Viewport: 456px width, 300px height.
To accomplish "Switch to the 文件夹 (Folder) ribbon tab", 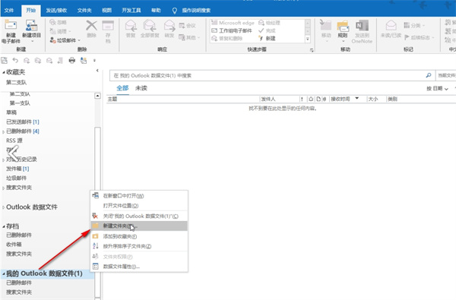I will [x=84, y=11].
